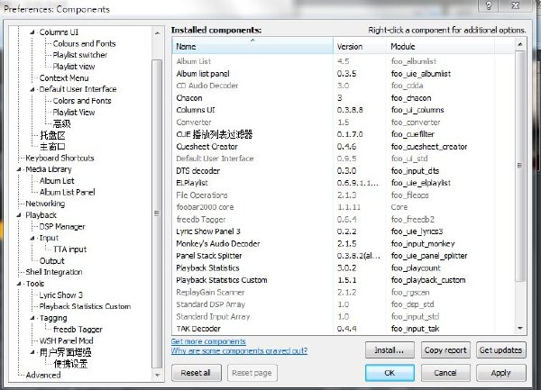The height and width of the screenshot is (390, 541).
Task: Click foo_input_dts module cell
Action: (415, 171)
